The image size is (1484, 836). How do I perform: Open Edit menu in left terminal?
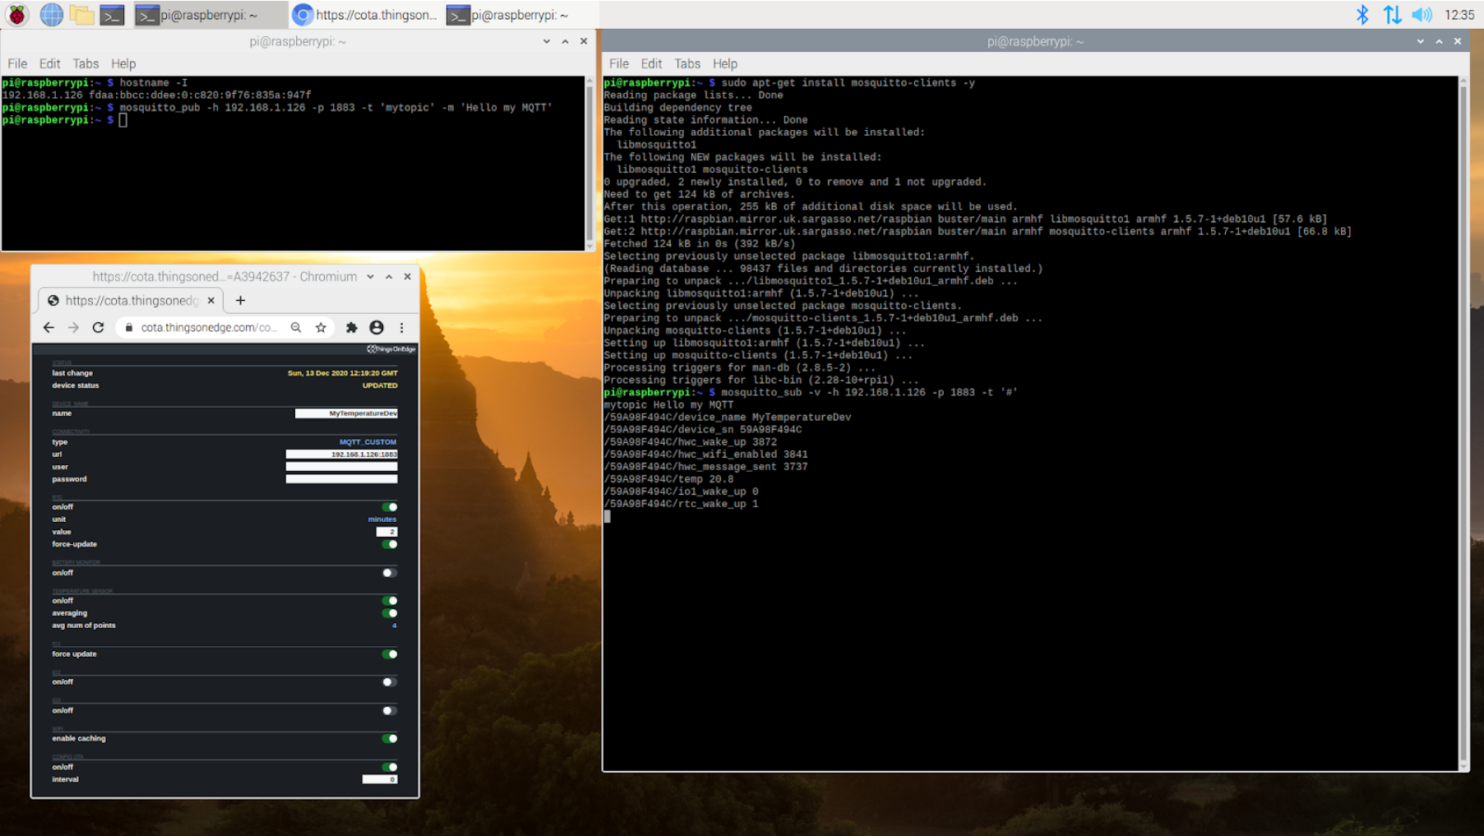tap(49, 63)
